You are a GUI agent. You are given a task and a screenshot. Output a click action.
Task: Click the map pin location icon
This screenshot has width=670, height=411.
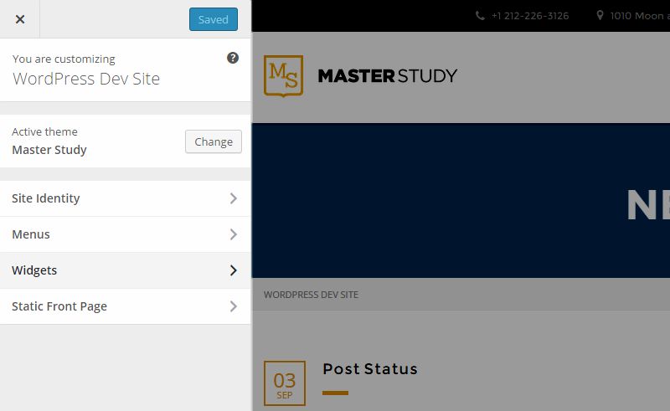coord(600,15)
